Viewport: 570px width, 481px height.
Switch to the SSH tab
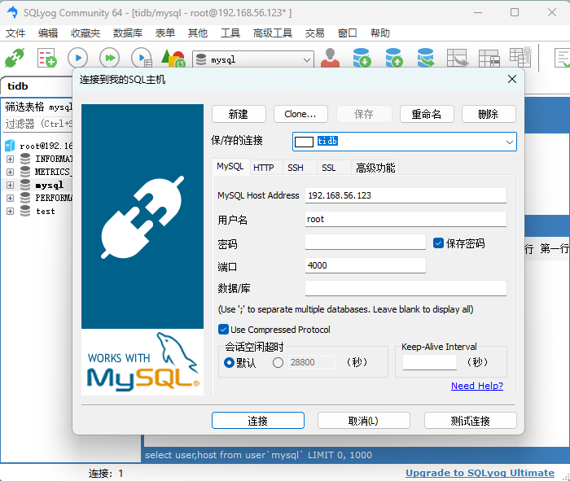(x=295, y=168)
